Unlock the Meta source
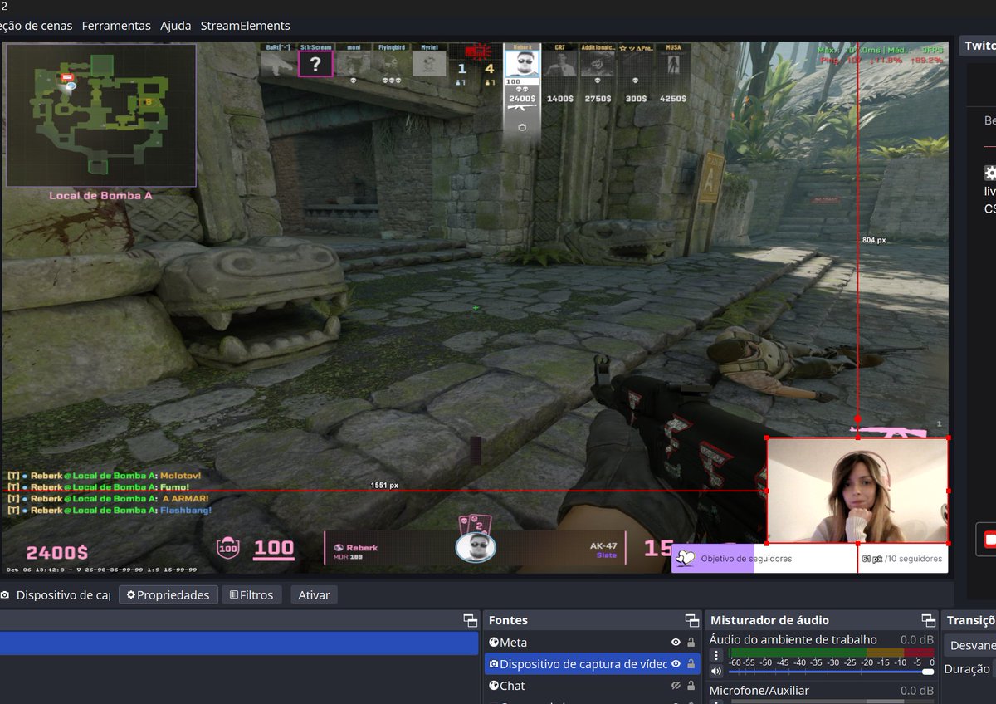 [691, 643]
